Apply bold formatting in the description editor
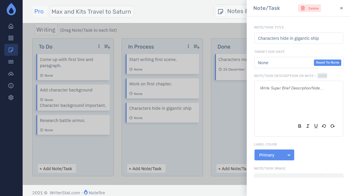The width and height of the screenshot is (350, 196). coord(299,126)
